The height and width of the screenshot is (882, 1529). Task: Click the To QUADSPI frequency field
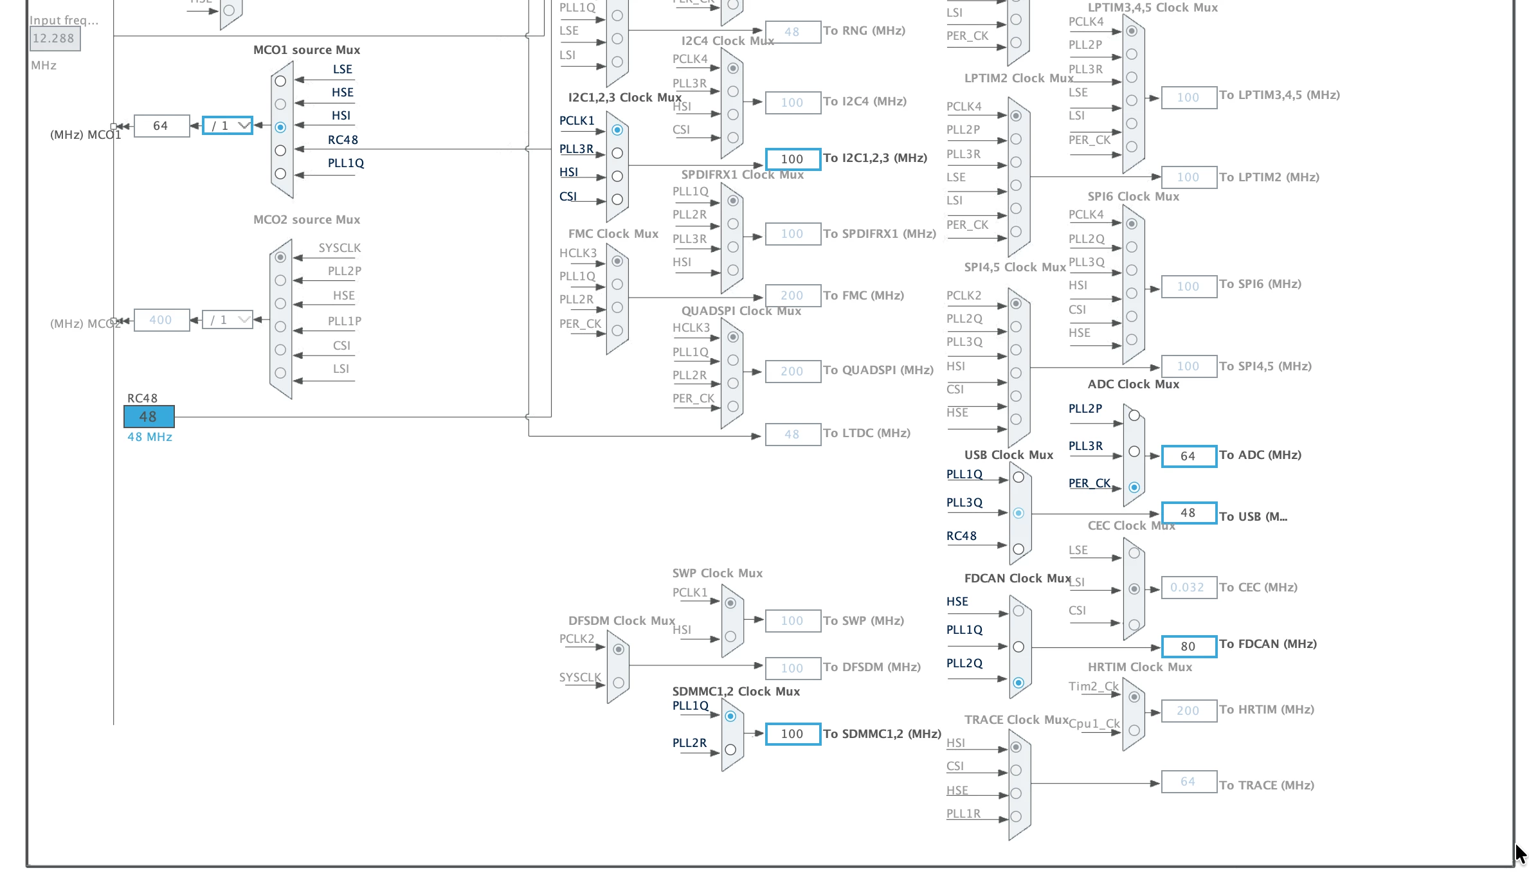click(x=793, y=371)
